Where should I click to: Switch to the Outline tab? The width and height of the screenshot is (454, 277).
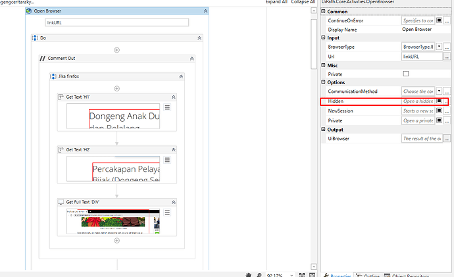[x=368, y=275]
